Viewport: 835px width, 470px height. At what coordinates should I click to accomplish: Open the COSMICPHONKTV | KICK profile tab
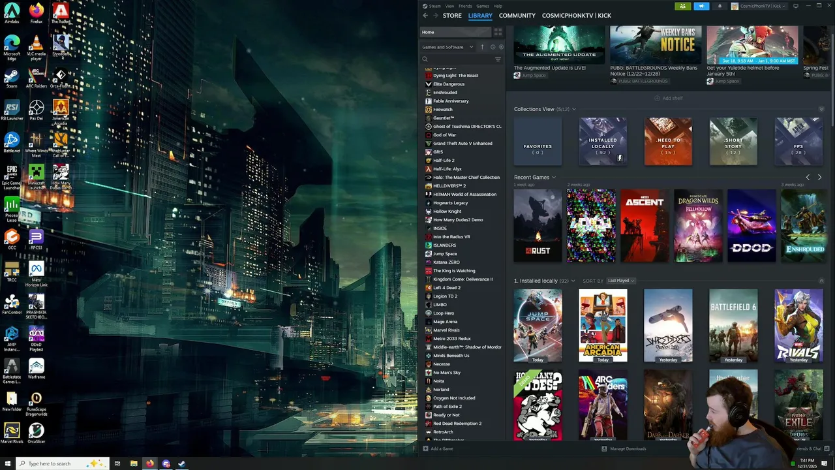(577, 15)
